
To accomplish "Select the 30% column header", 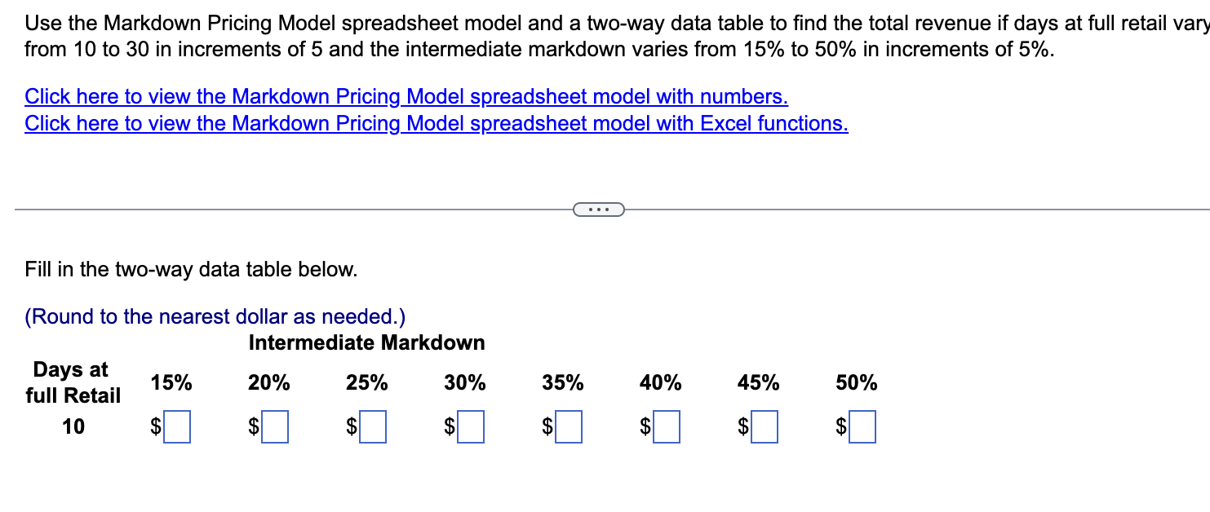I will tap(463, 382).
